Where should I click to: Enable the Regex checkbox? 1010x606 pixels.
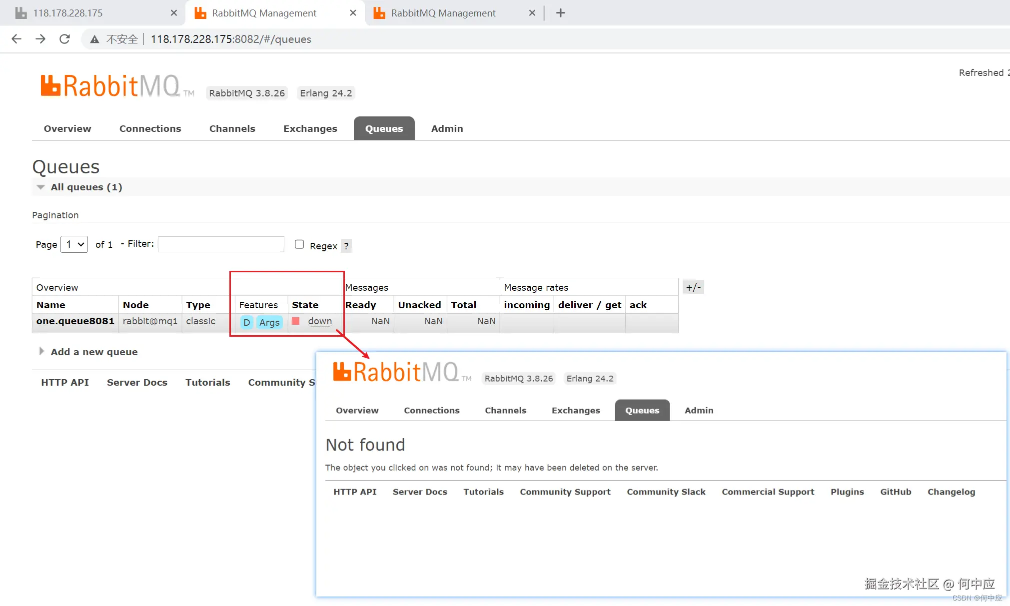coord(299,244)
